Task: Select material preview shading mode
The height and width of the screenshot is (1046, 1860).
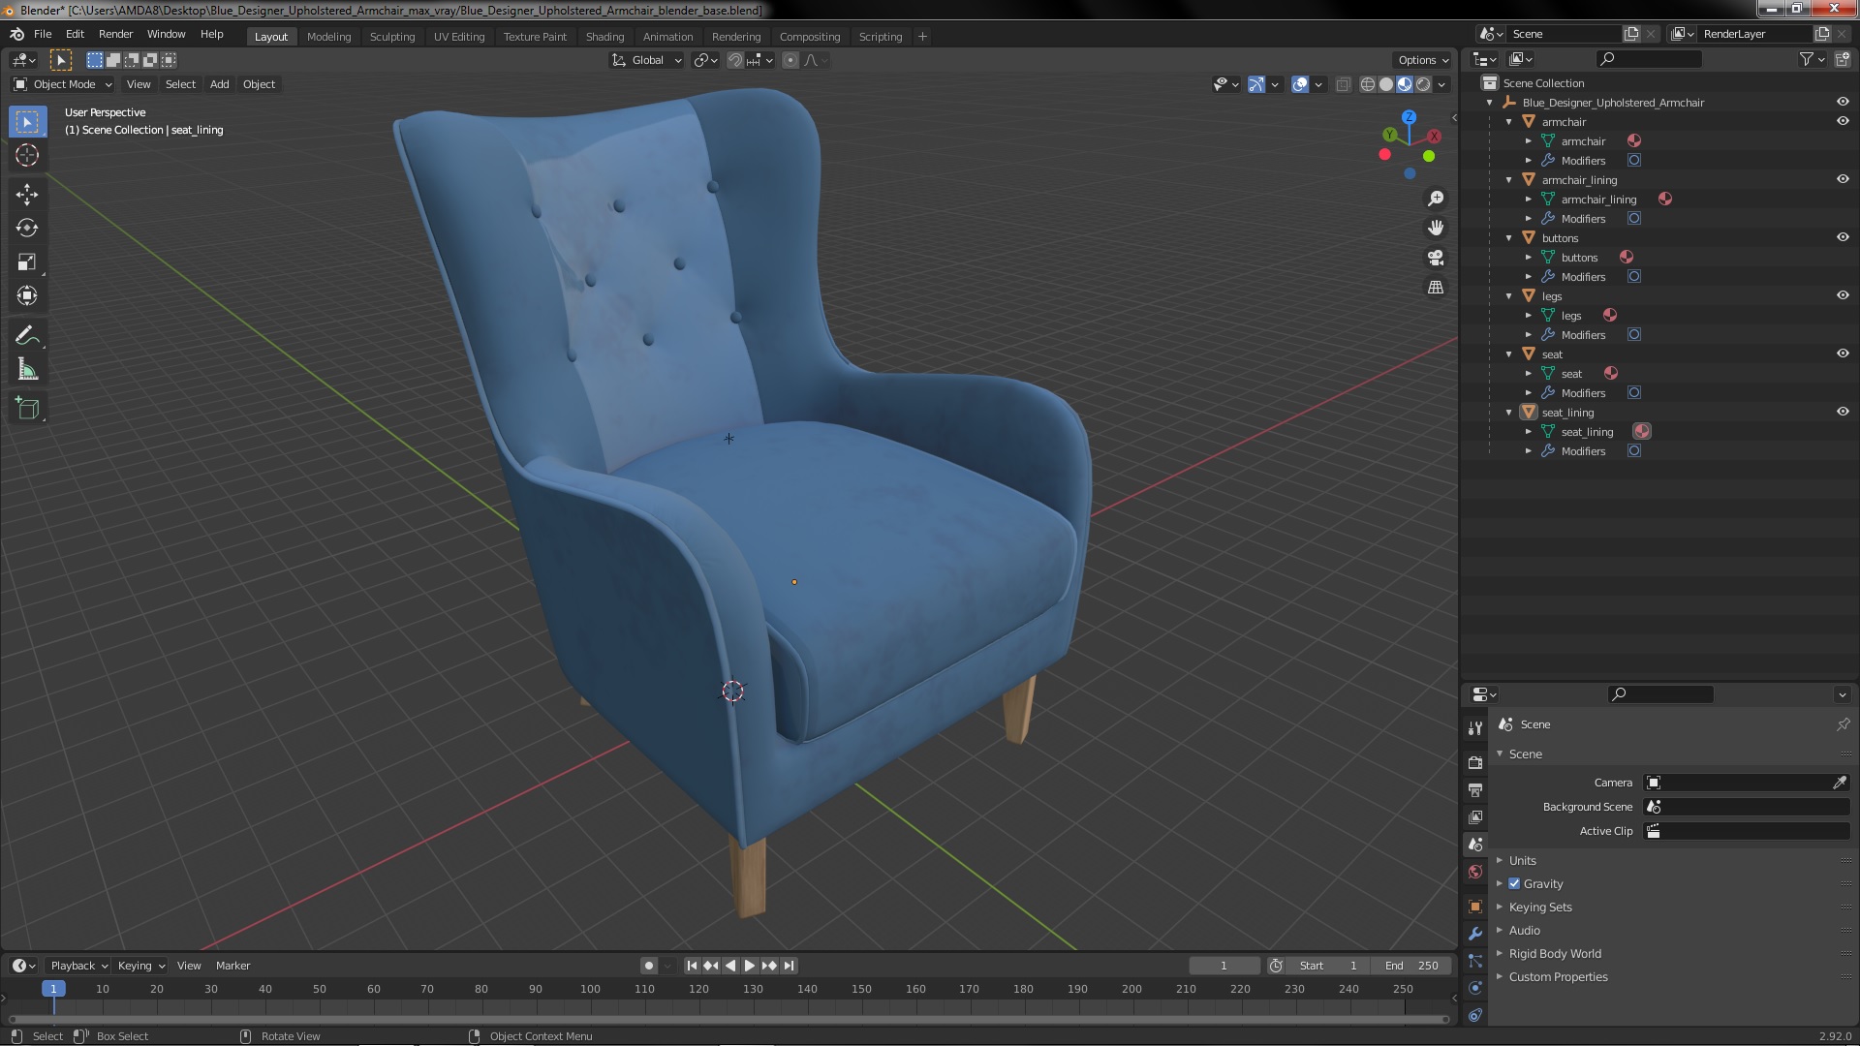Action: [x=1405, y=84]
